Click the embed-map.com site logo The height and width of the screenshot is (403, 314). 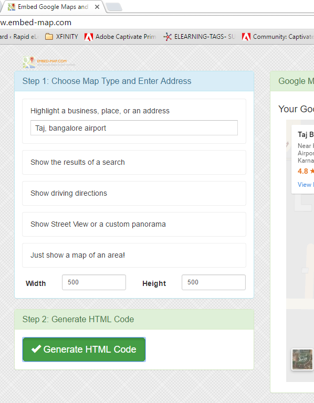click(x=48, y=62)
